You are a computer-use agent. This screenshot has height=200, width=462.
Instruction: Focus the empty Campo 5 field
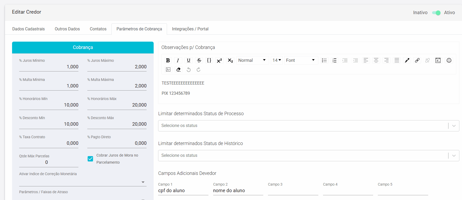pos(403,191)
